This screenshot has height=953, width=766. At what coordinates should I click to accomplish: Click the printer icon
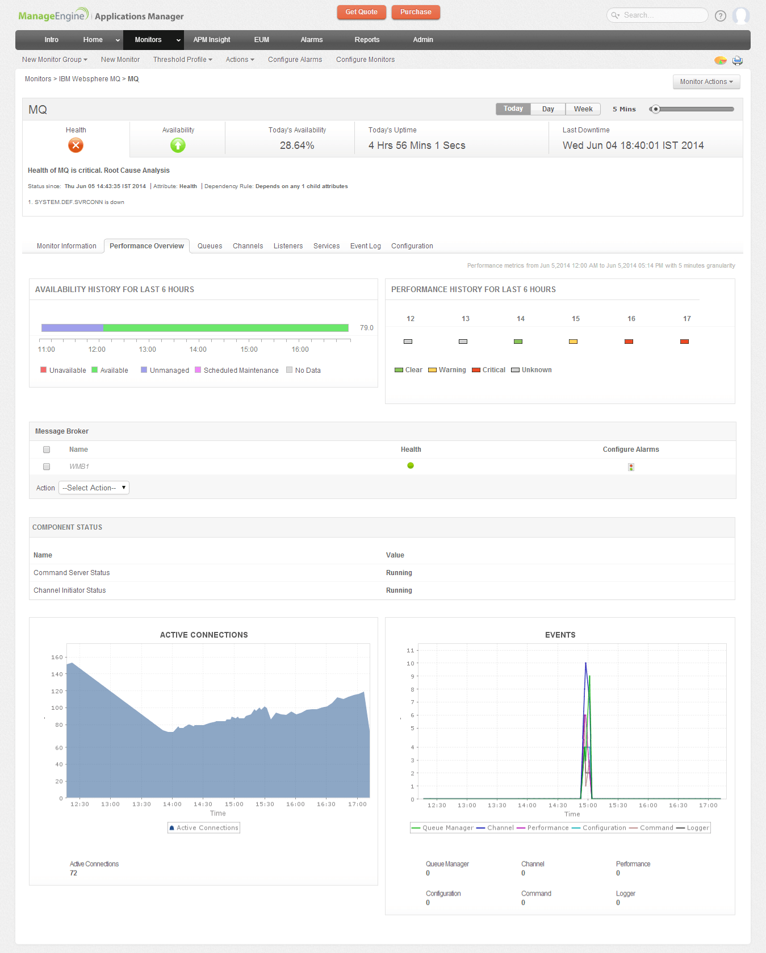(x=737, y=60)
